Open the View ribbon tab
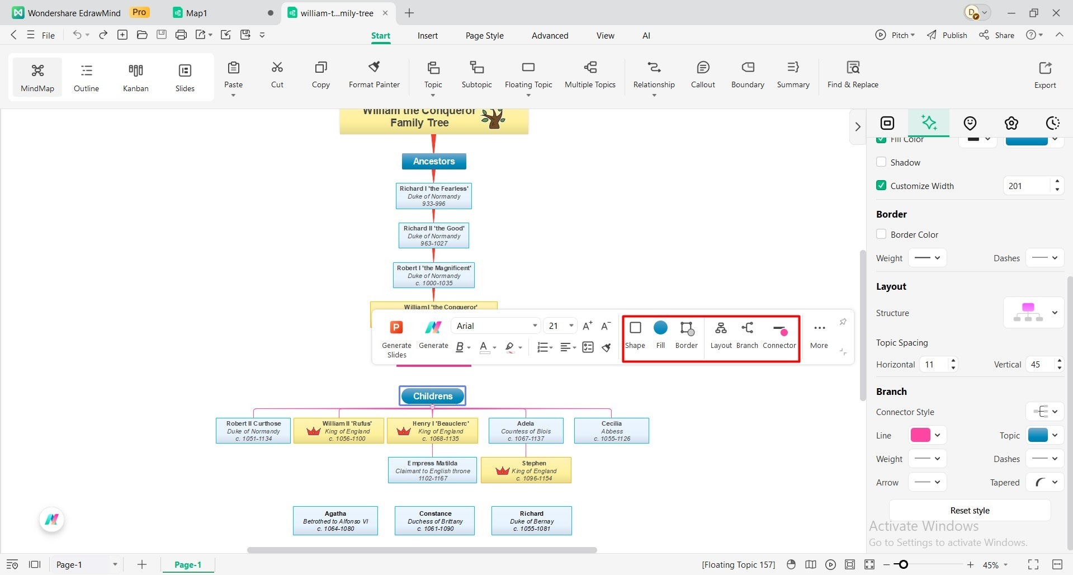The width and height of the screenshot is (1073, 575). 605,35
